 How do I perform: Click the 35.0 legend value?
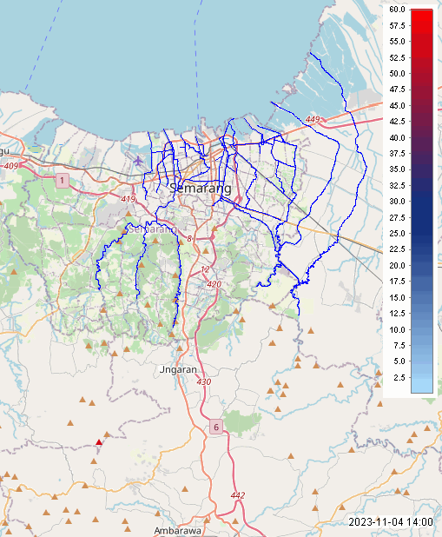click(397, 169)
